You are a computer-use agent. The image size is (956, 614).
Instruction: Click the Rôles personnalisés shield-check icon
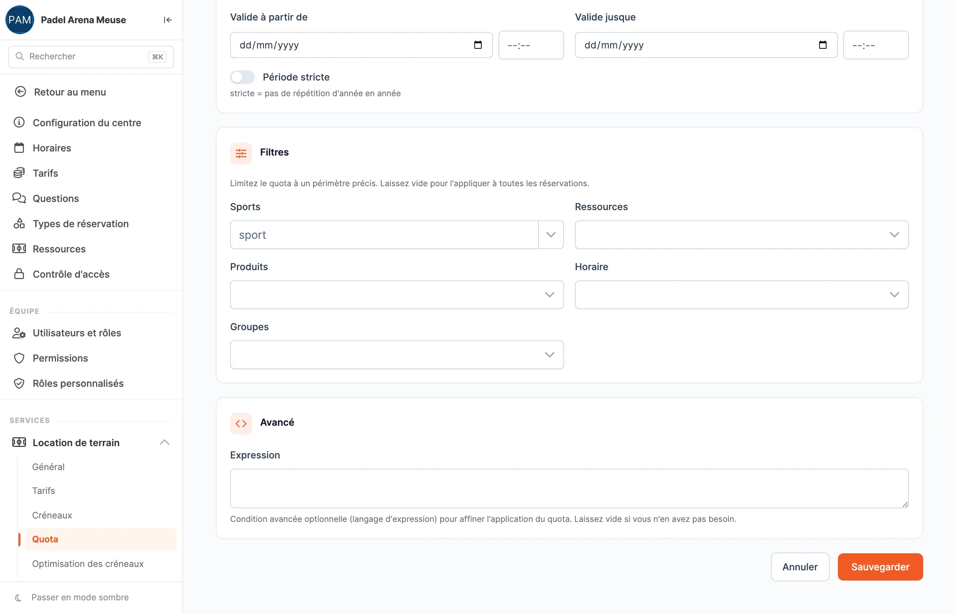pos(19,383)
